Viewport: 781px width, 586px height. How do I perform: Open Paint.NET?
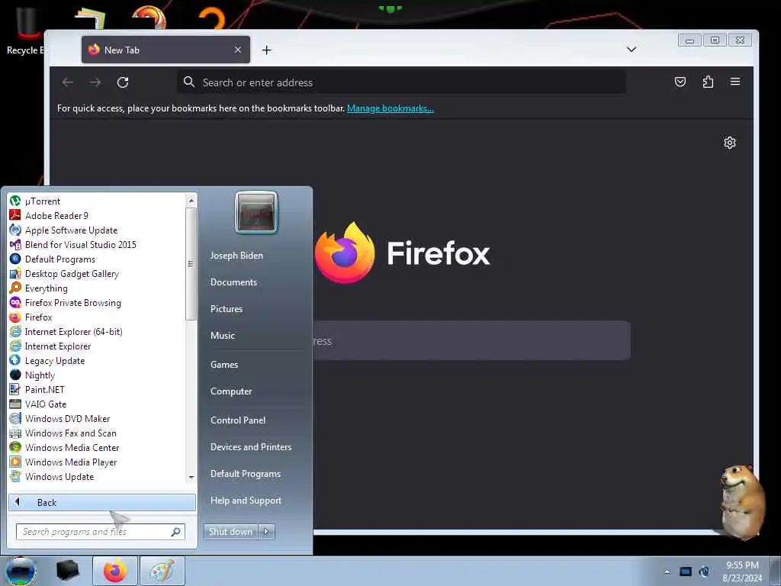(44, 390)
